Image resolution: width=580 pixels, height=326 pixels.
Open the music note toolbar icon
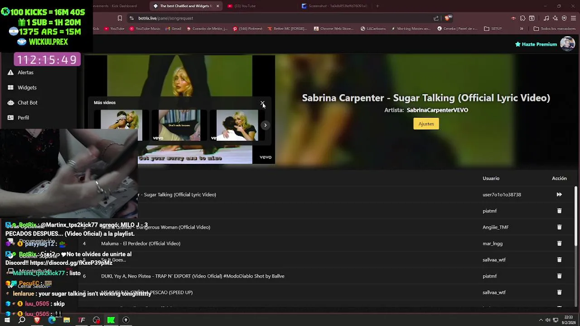tap(546, 18)
